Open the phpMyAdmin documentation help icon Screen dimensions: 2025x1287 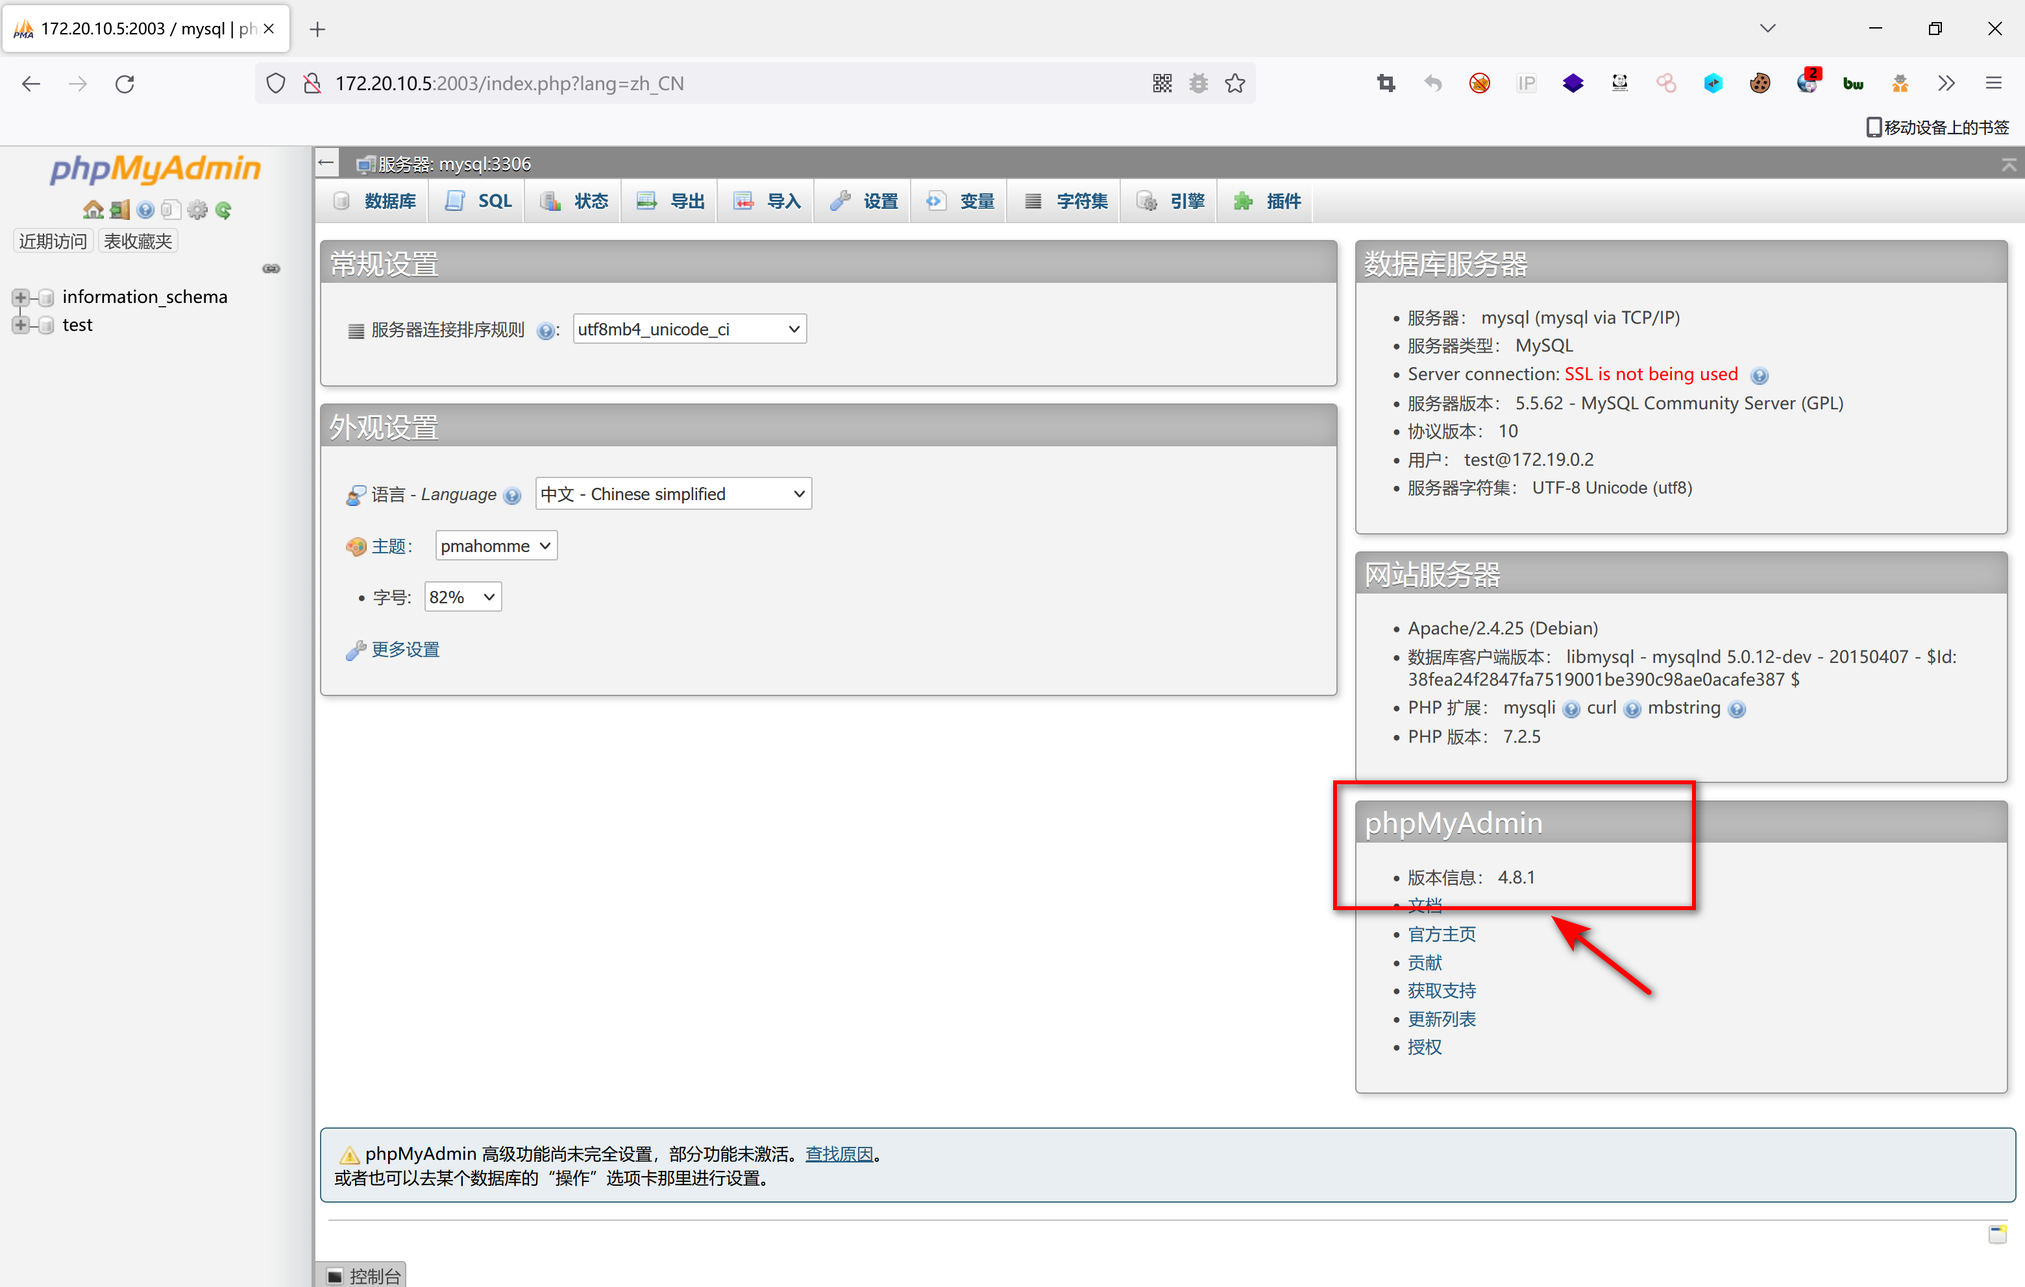point(145,210)
